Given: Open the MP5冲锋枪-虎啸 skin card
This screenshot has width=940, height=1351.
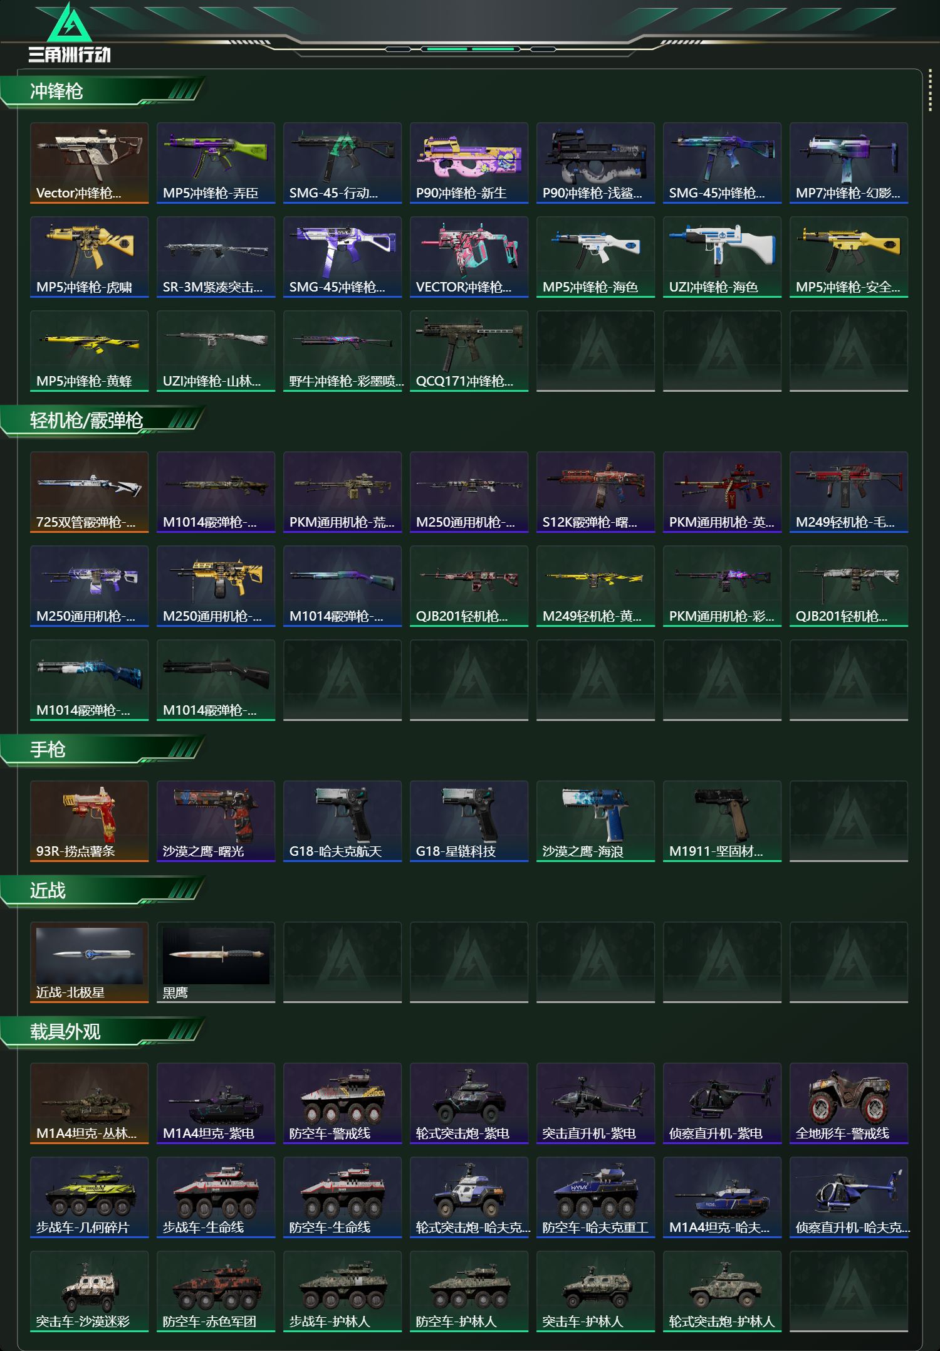Looking at the screenshot, I should [x=89, y=257].
